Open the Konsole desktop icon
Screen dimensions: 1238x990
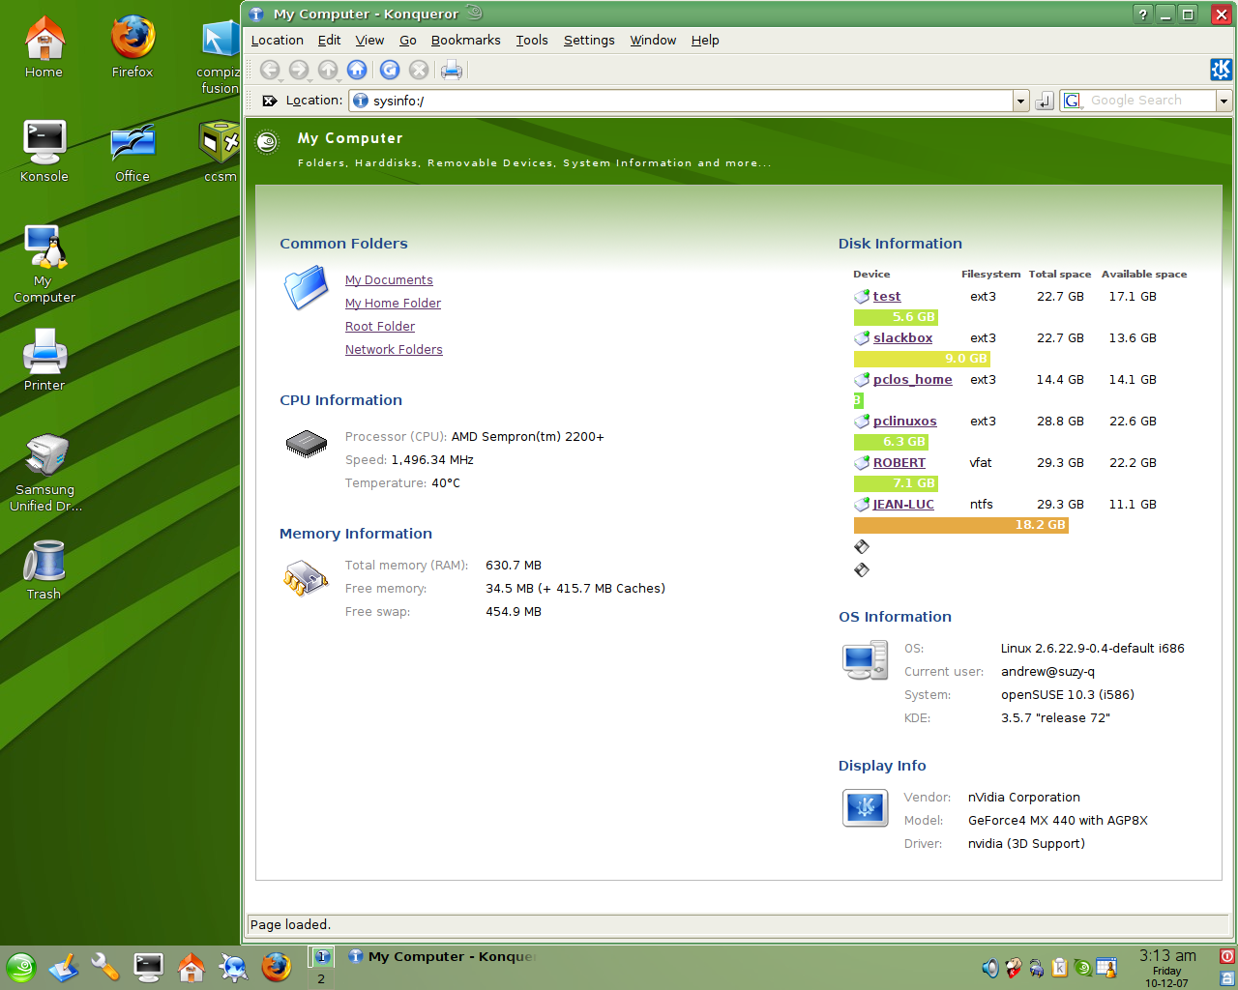tap(44, 151)
